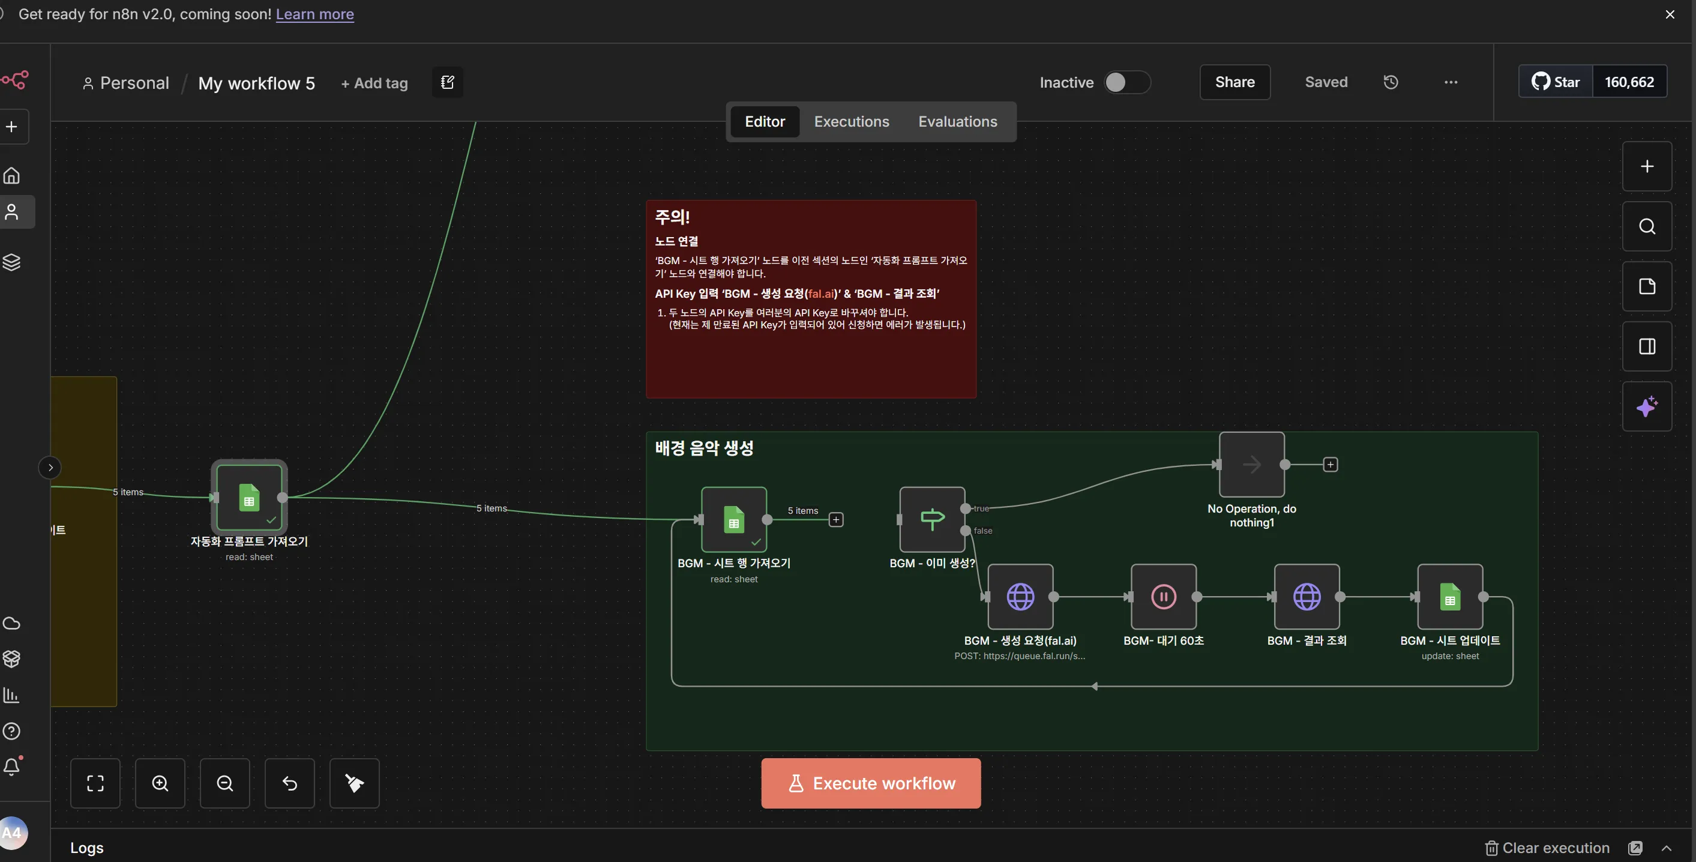1696x862 pixels.
Task: Click Clear execution in Logs bar
Action: [x=1547, y=848]
